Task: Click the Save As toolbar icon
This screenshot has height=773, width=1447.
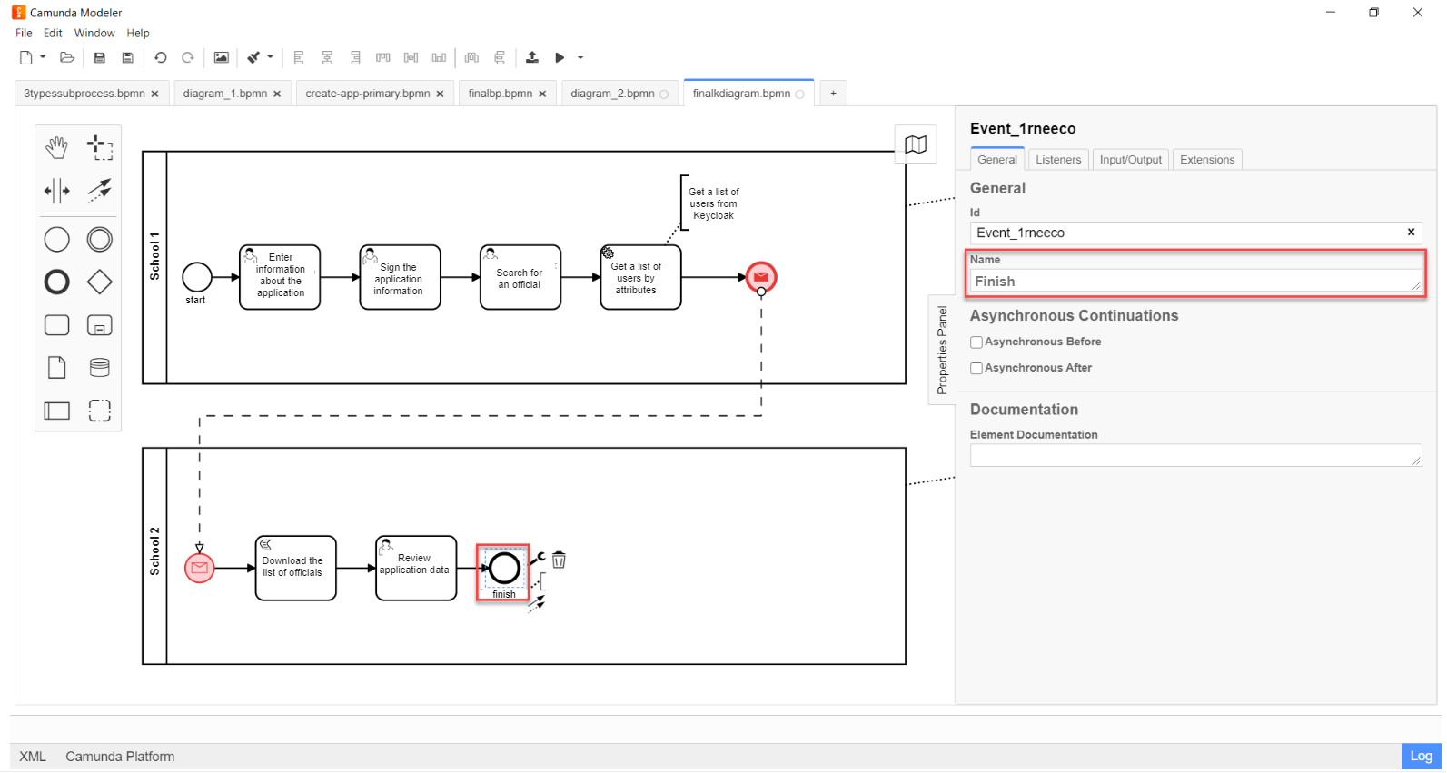Action: tap(128, 57)
